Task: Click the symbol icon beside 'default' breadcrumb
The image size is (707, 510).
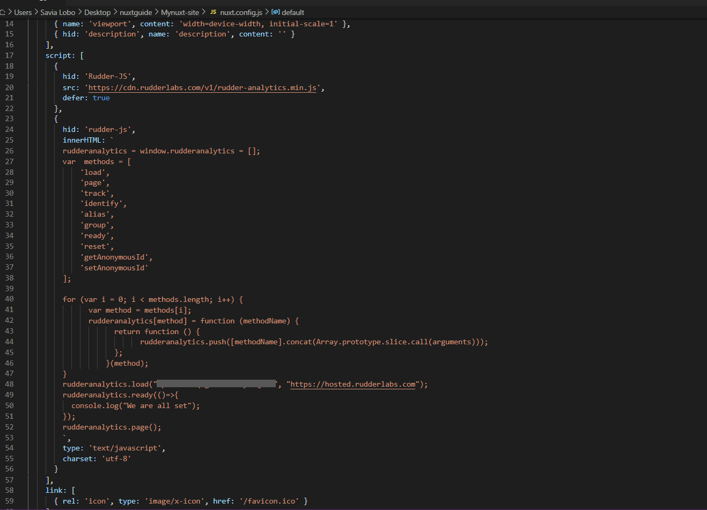Action: point(276,12)
